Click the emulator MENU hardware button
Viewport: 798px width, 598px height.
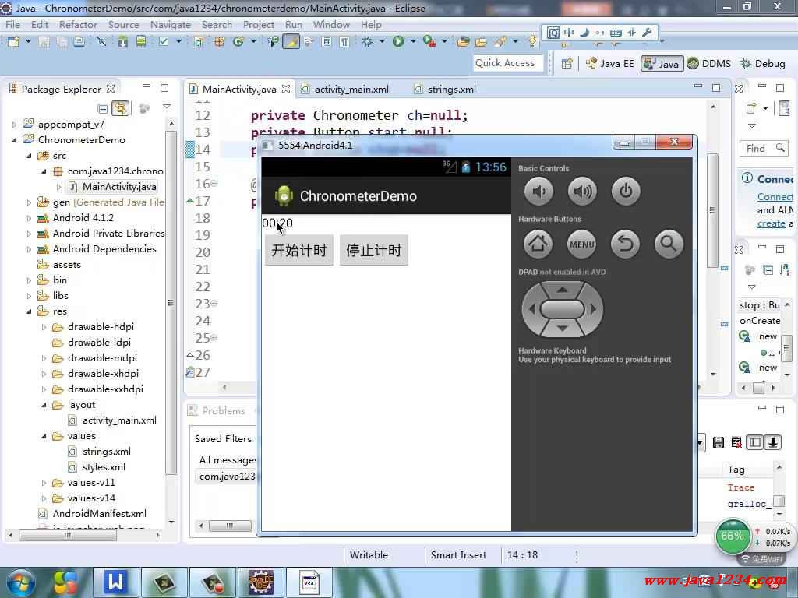[581, 244]
